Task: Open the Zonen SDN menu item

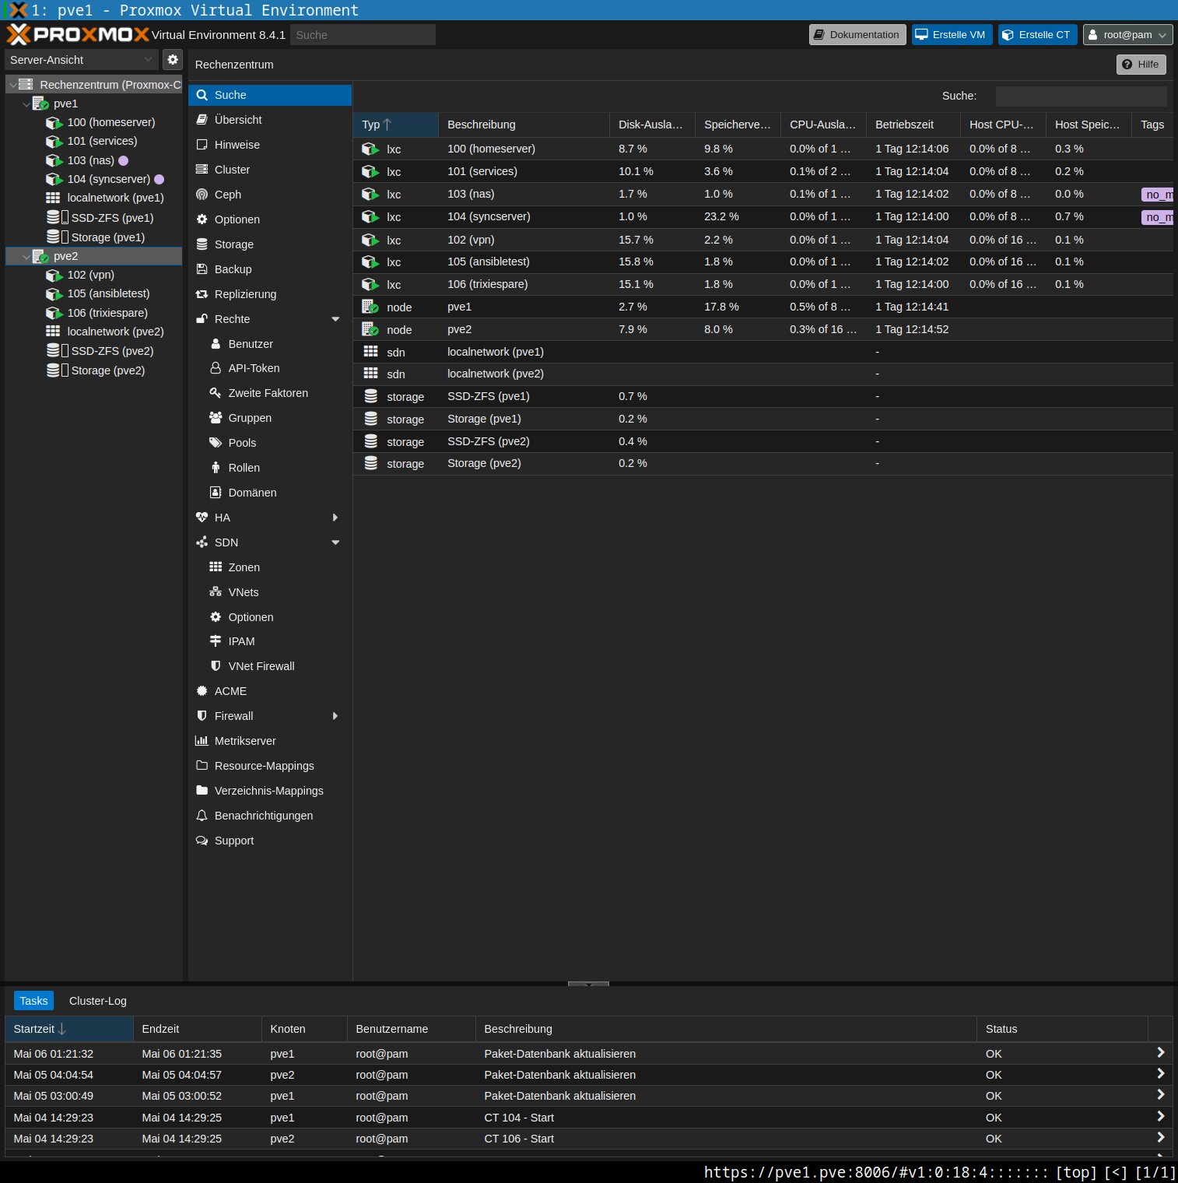Action: tap(270, 567)
